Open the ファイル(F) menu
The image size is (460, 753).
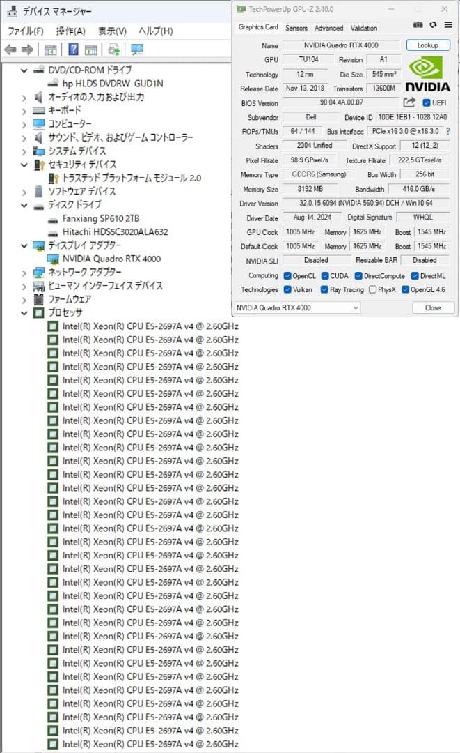pyautogui.click(x=25, y=31)
